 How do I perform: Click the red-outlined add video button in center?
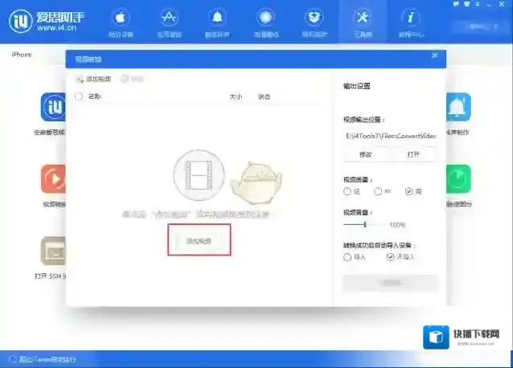click(199, 240)
